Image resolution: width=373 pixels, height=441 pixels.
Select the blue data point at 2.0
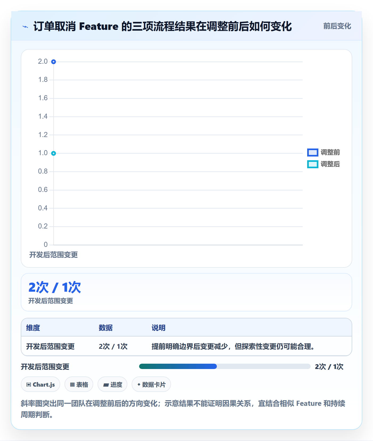pos(54,62)
